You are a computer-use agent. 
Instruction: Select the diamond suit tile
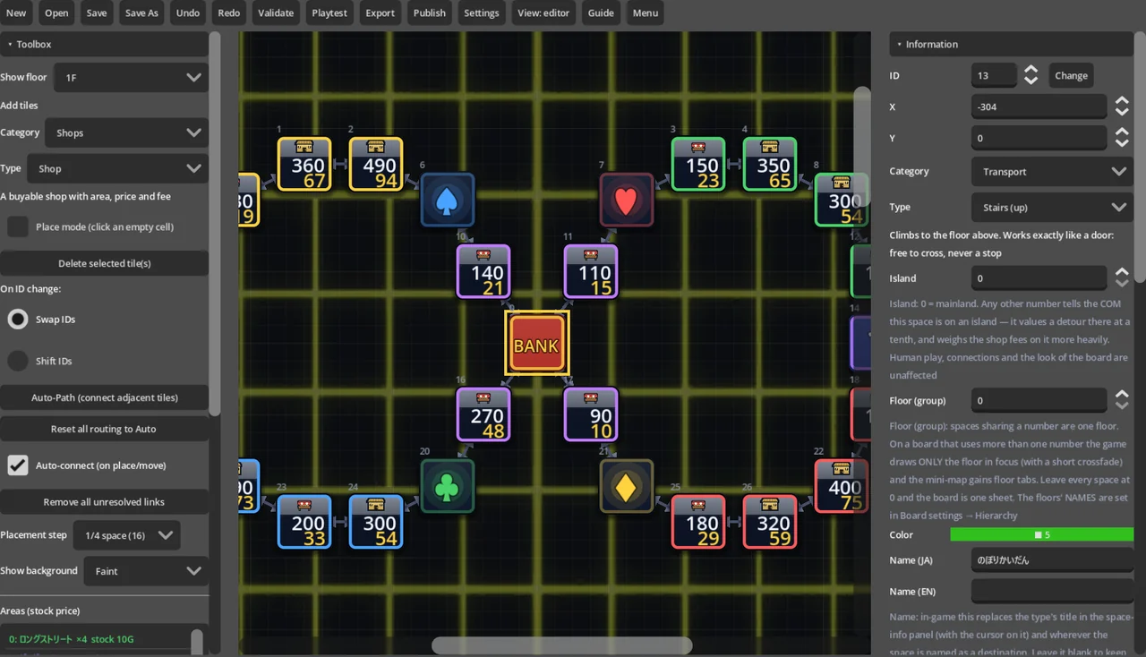coord(626,486)
